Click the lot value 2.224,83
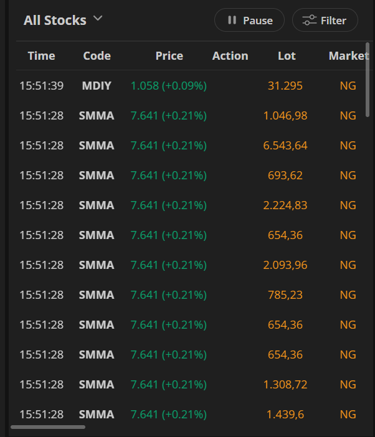 coord(285,205)
